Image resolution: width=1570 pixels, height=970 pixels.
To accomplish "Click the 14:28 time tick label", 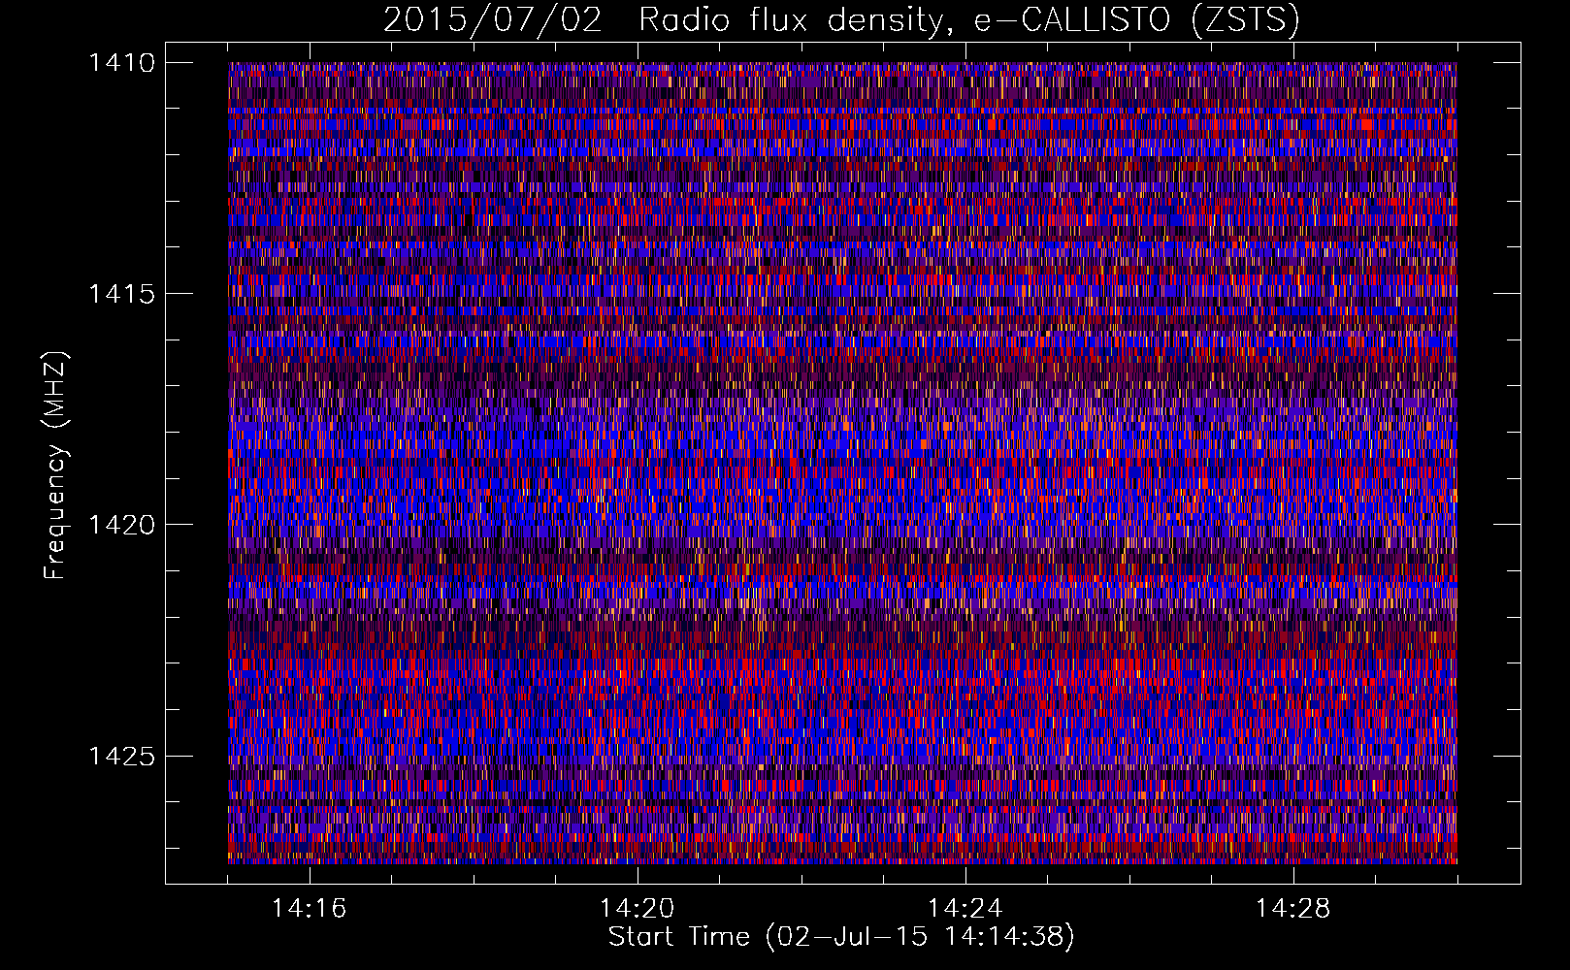I will click(x=1292, y=909).
